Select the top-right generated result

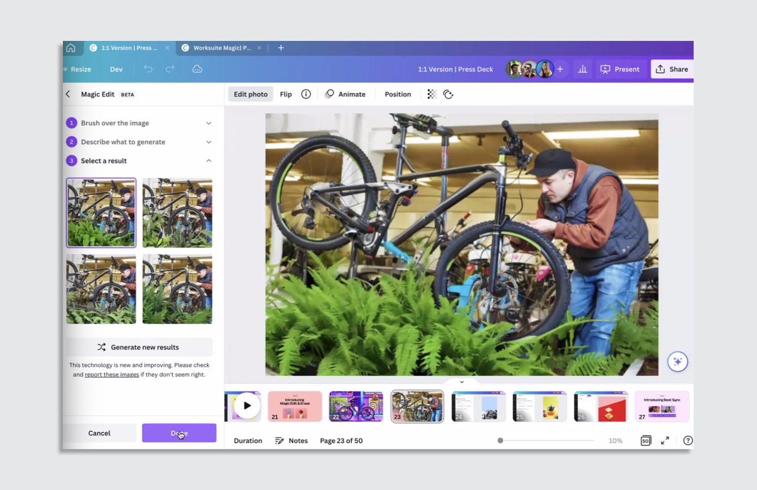coord(177,213)
